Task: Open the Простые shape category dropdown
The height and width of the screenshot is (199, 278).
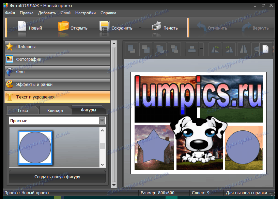Action: coord(102,121)
